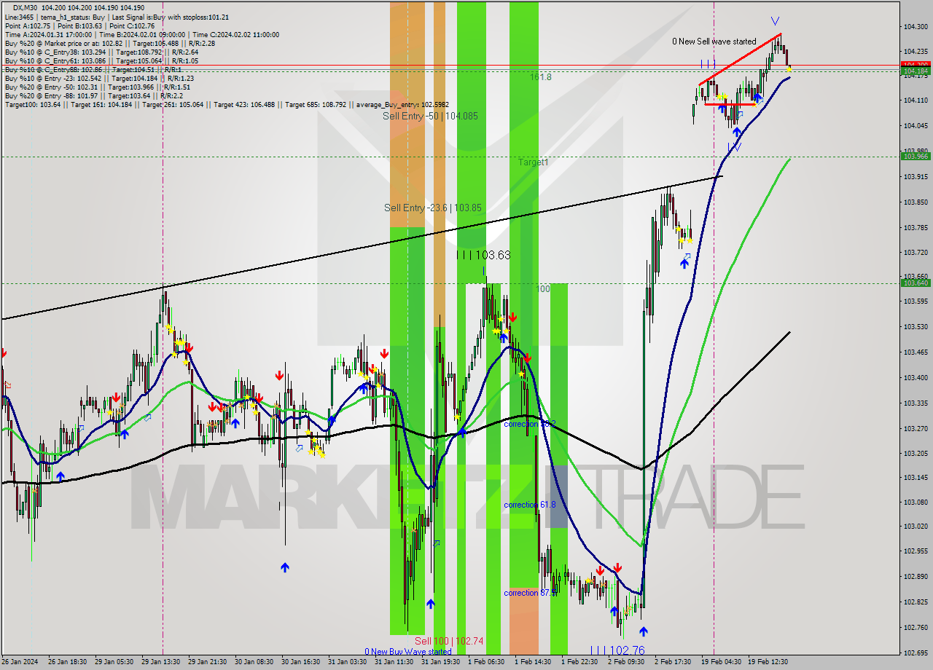Click the 103.400 price axis value
This screenshot has height=670, width=933.
[x=916, y=377]
